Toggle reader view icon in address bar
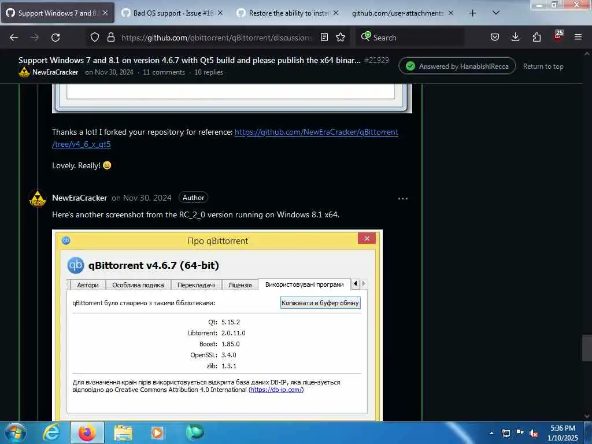 pos(324,37)
